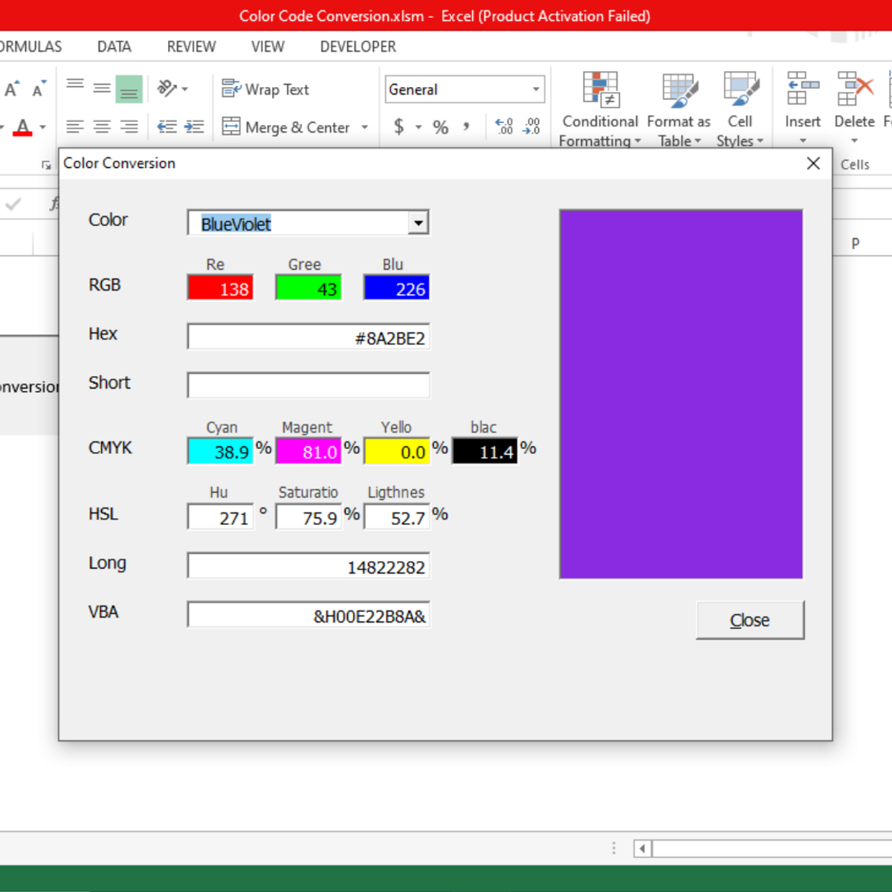
Task: Click the Insert cells icon
Action: click(x=802, y=89)
